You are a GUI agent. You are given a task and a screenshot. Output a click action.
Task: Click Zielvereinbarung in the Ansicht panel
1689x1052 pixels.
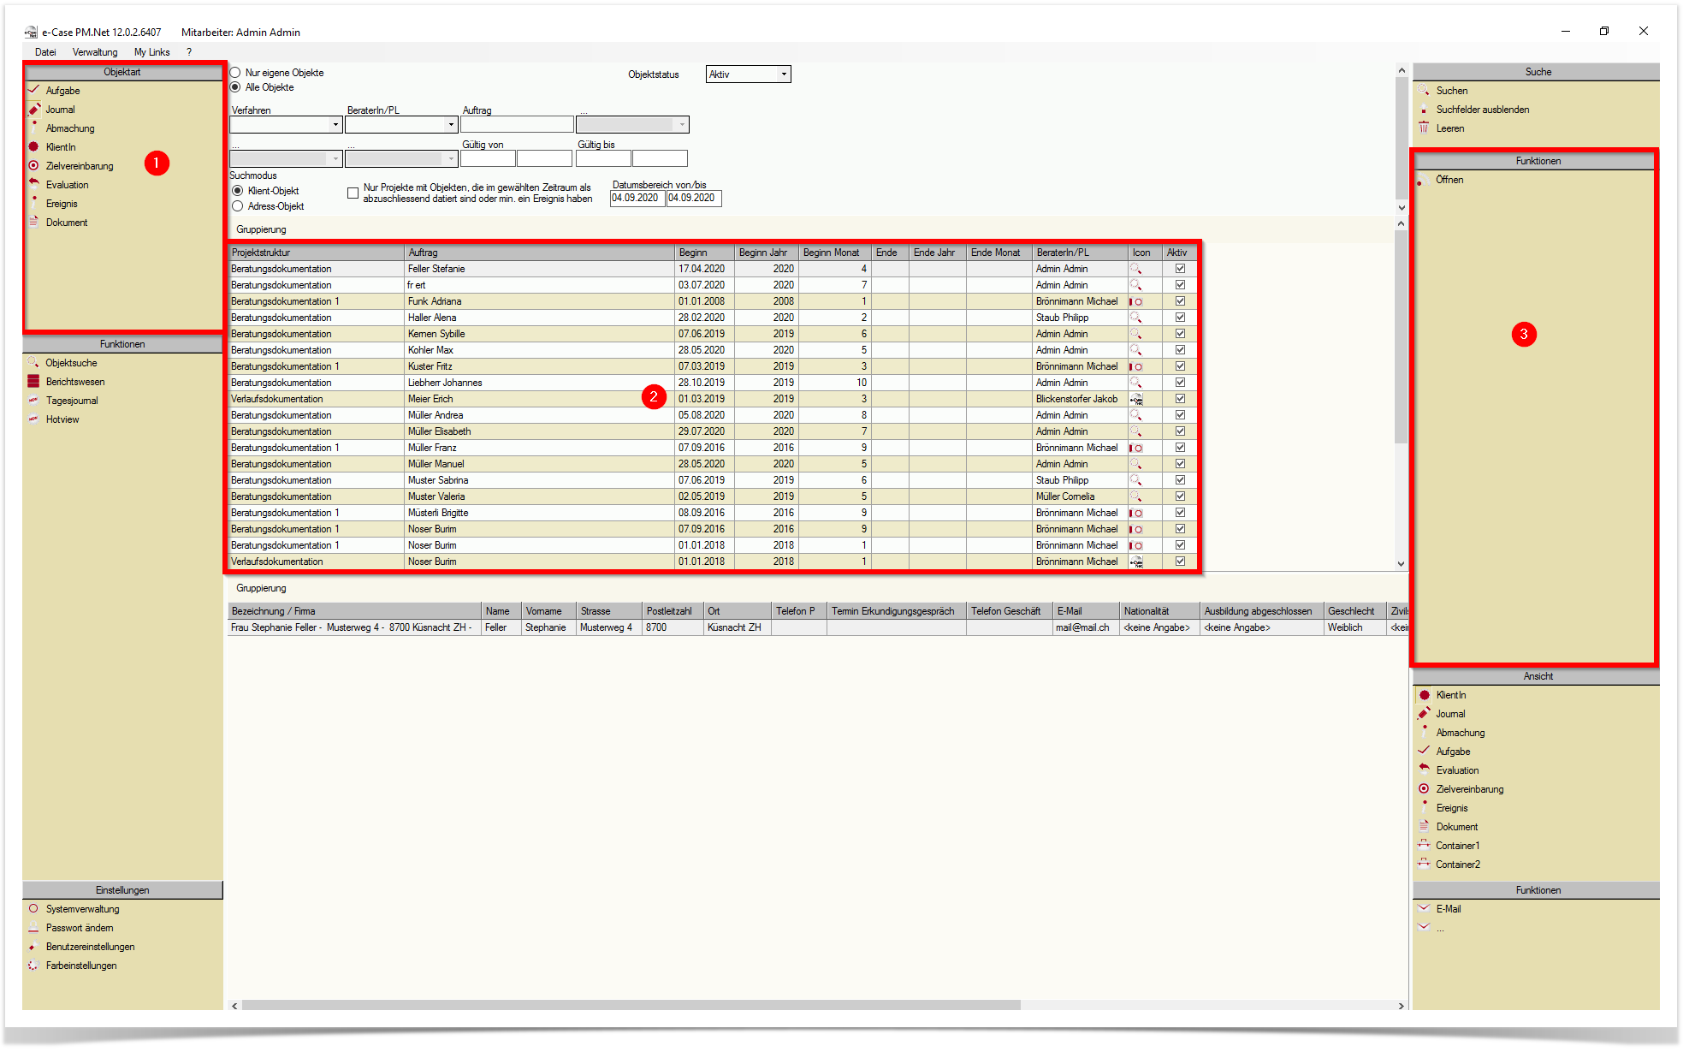pos(1469,789)
